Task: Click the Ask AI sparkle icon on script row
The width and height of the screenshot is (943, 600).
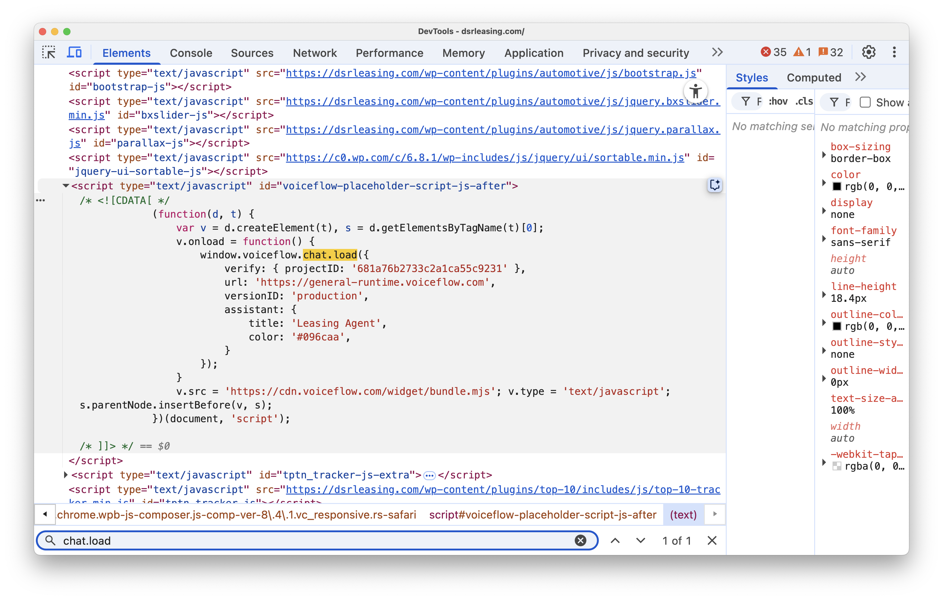Action: pos(715,185)
